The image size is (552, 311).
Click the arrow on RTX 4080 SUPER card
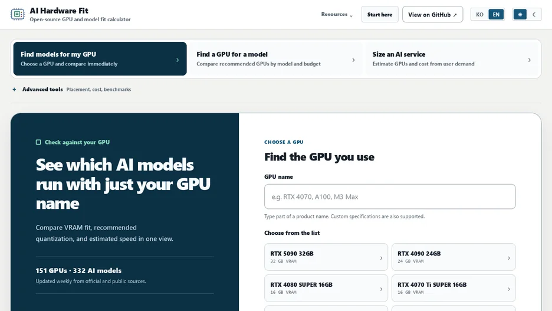[x=381, y=289]
